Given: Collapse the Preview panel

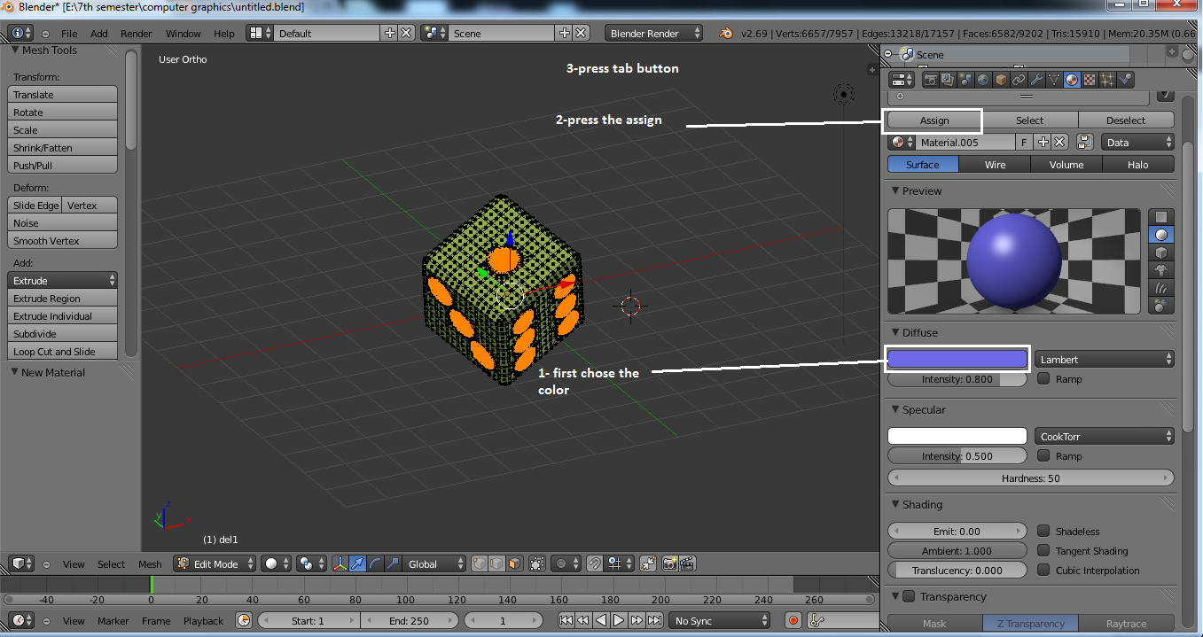Looking at the screenshot, I should coord(895,190).
